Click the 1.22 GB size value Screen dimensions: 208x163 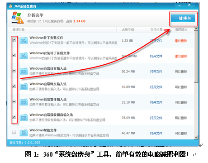pos(127,41)
